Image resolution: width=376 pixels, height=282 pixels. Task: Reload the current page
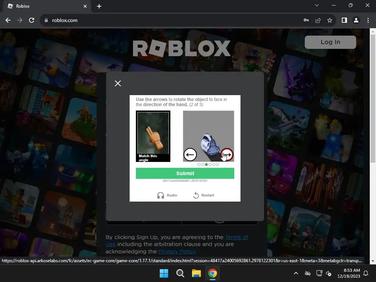(32, 21)
